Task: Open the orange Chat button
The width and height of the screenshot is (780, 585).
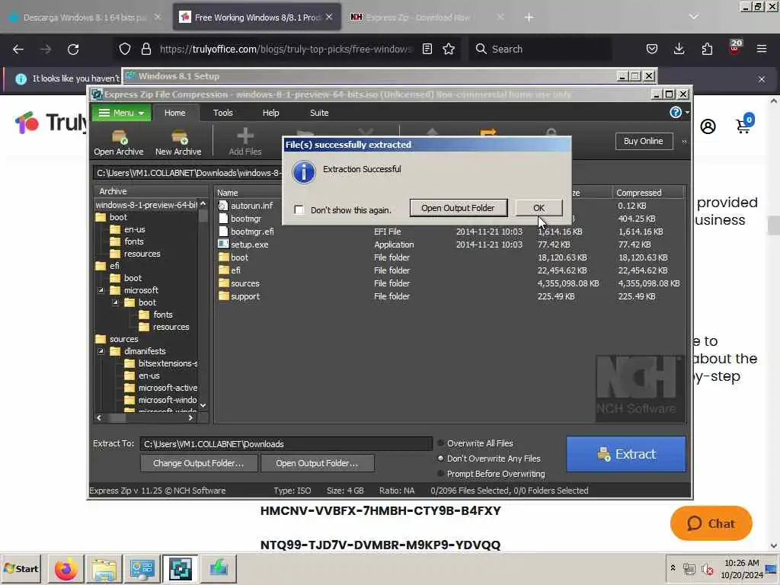Action: pos(711,523)
